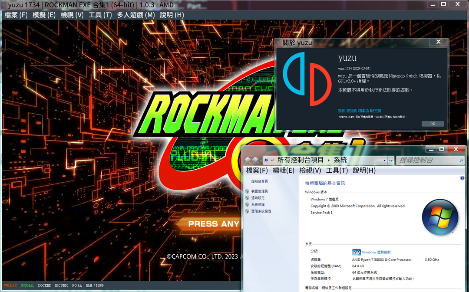The height and width of the screenshot is (292, 469).
Task: Click the AMD Ryzen 7 5800X processor text
Action: click(x=382, y=260)
